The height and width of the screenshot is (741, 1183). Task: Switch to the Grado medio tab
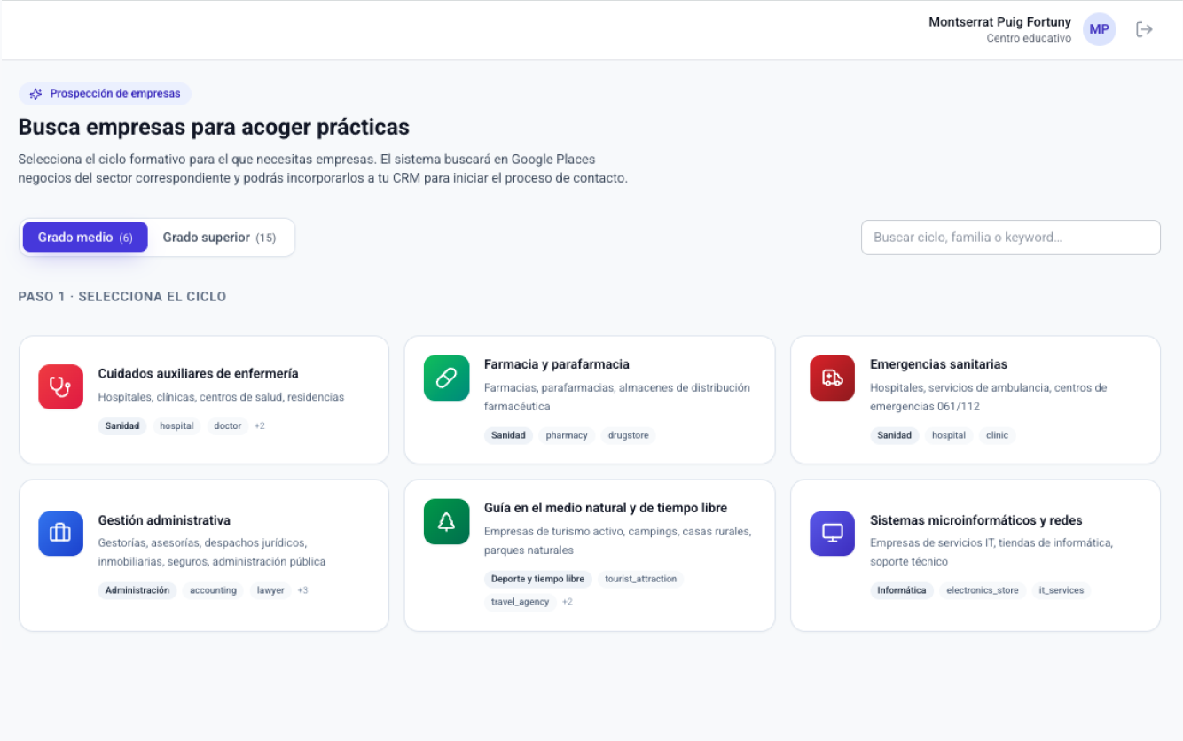(85, 238)
